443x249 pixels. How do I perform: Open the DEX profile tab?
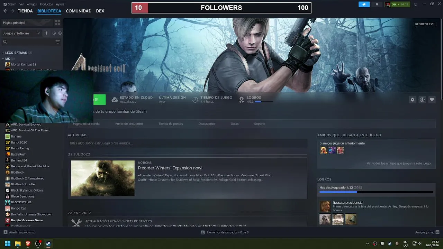[x=100, y=11]
